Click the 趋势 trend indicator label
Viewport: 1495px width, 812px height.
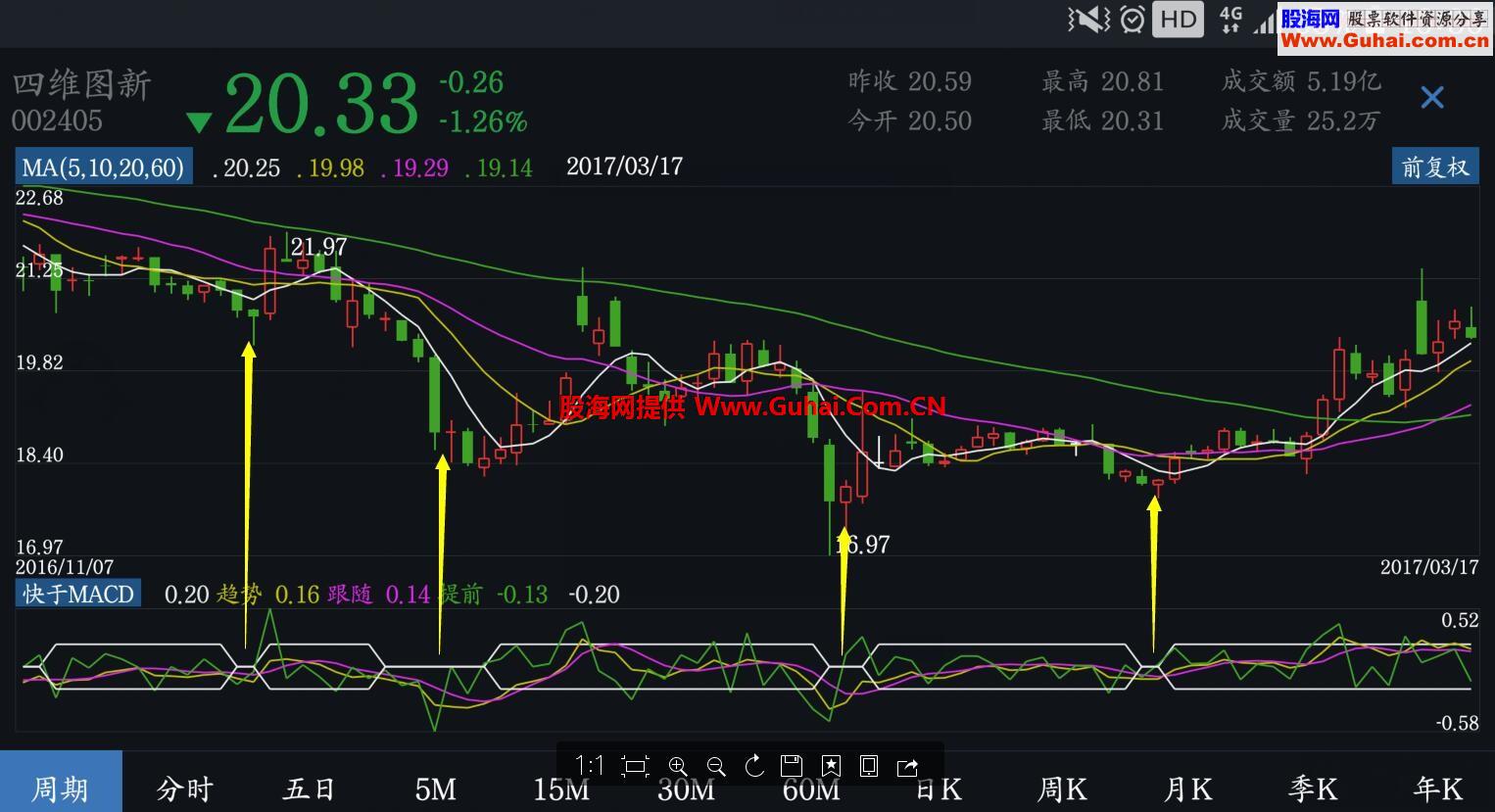pyautogui.click(x=240, y=594)
